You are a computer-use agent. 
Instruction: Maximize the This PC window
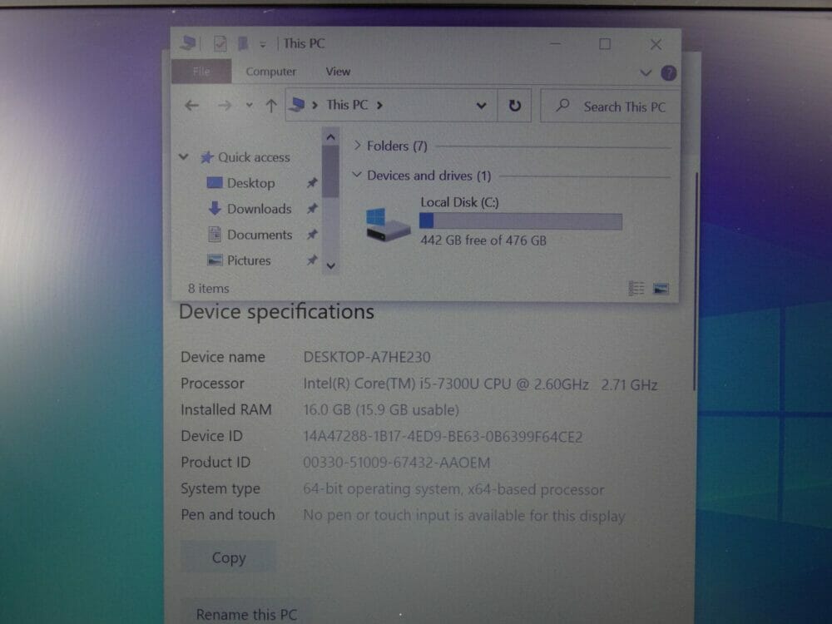[x=605, y=44]
